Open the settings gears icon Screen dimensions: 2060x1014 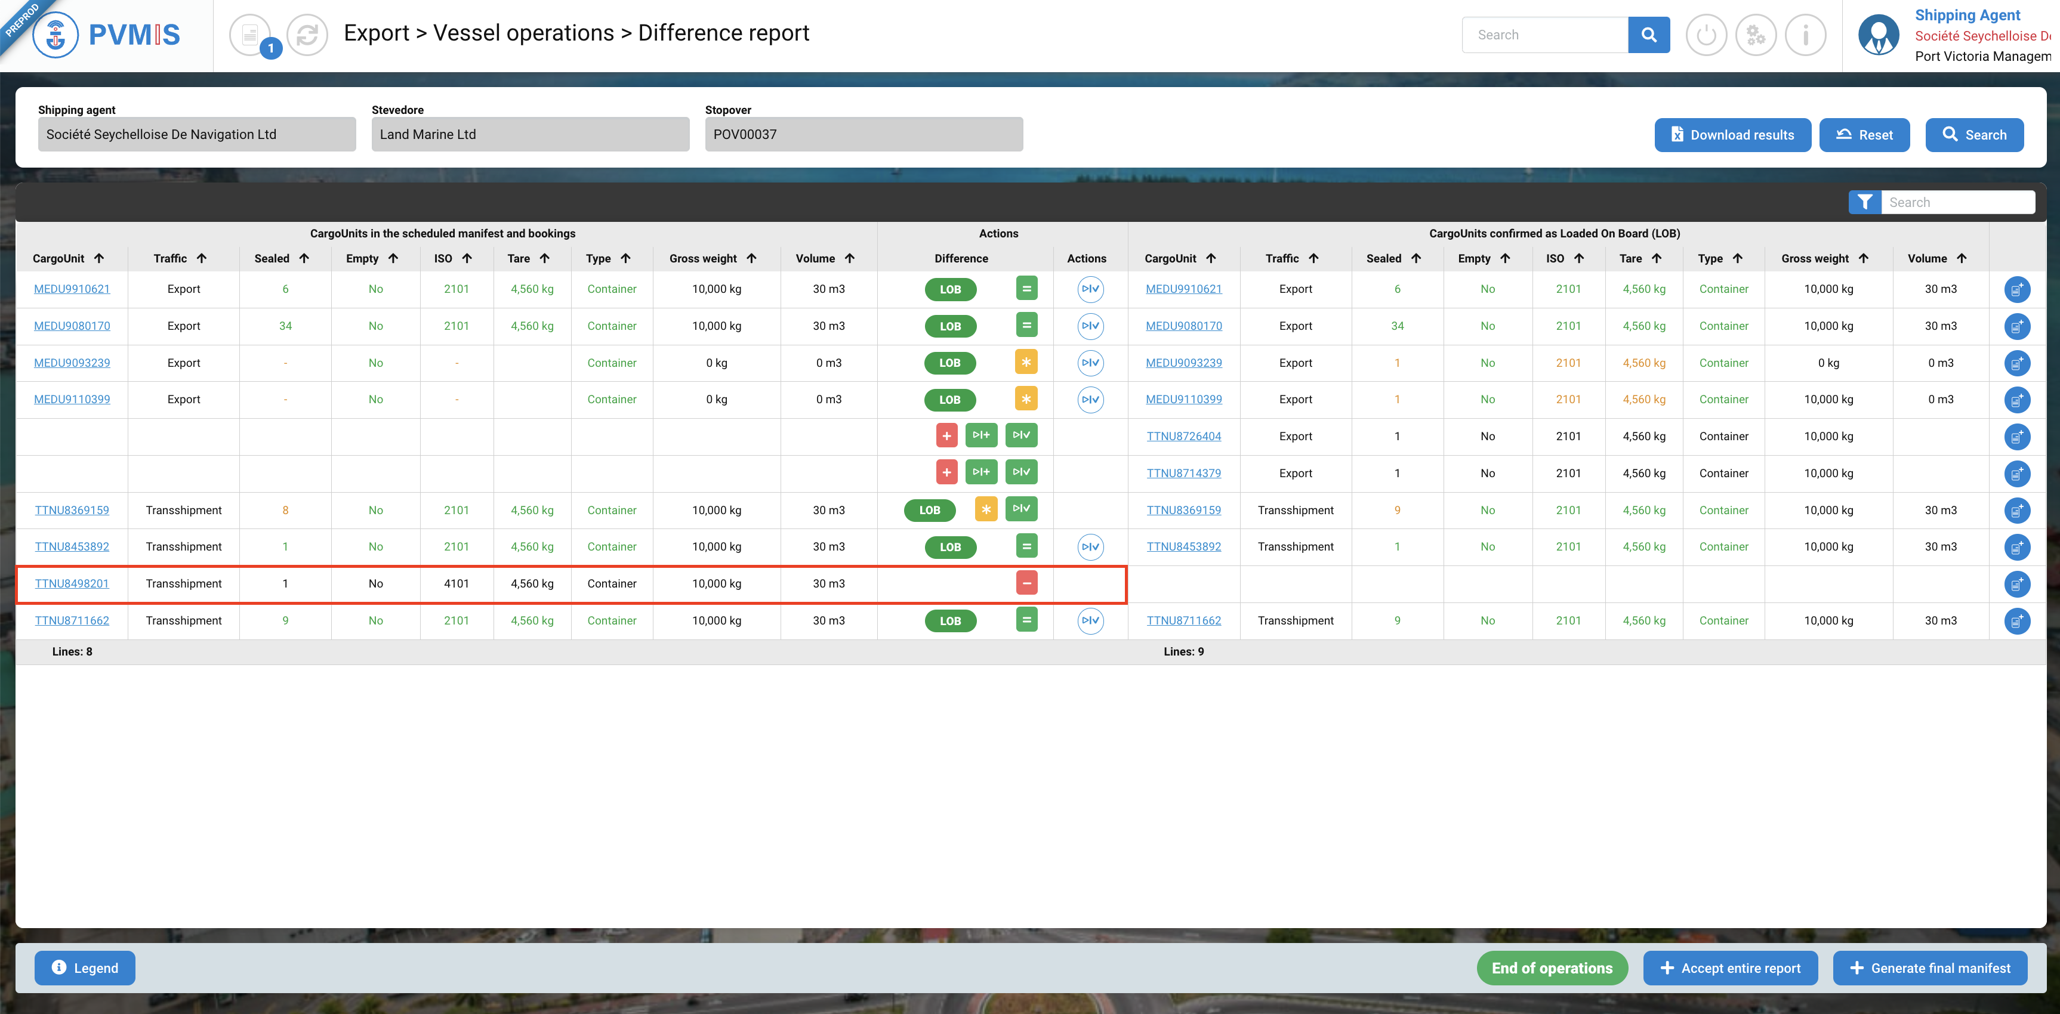pyautogui.click(x=1755, y=35)
